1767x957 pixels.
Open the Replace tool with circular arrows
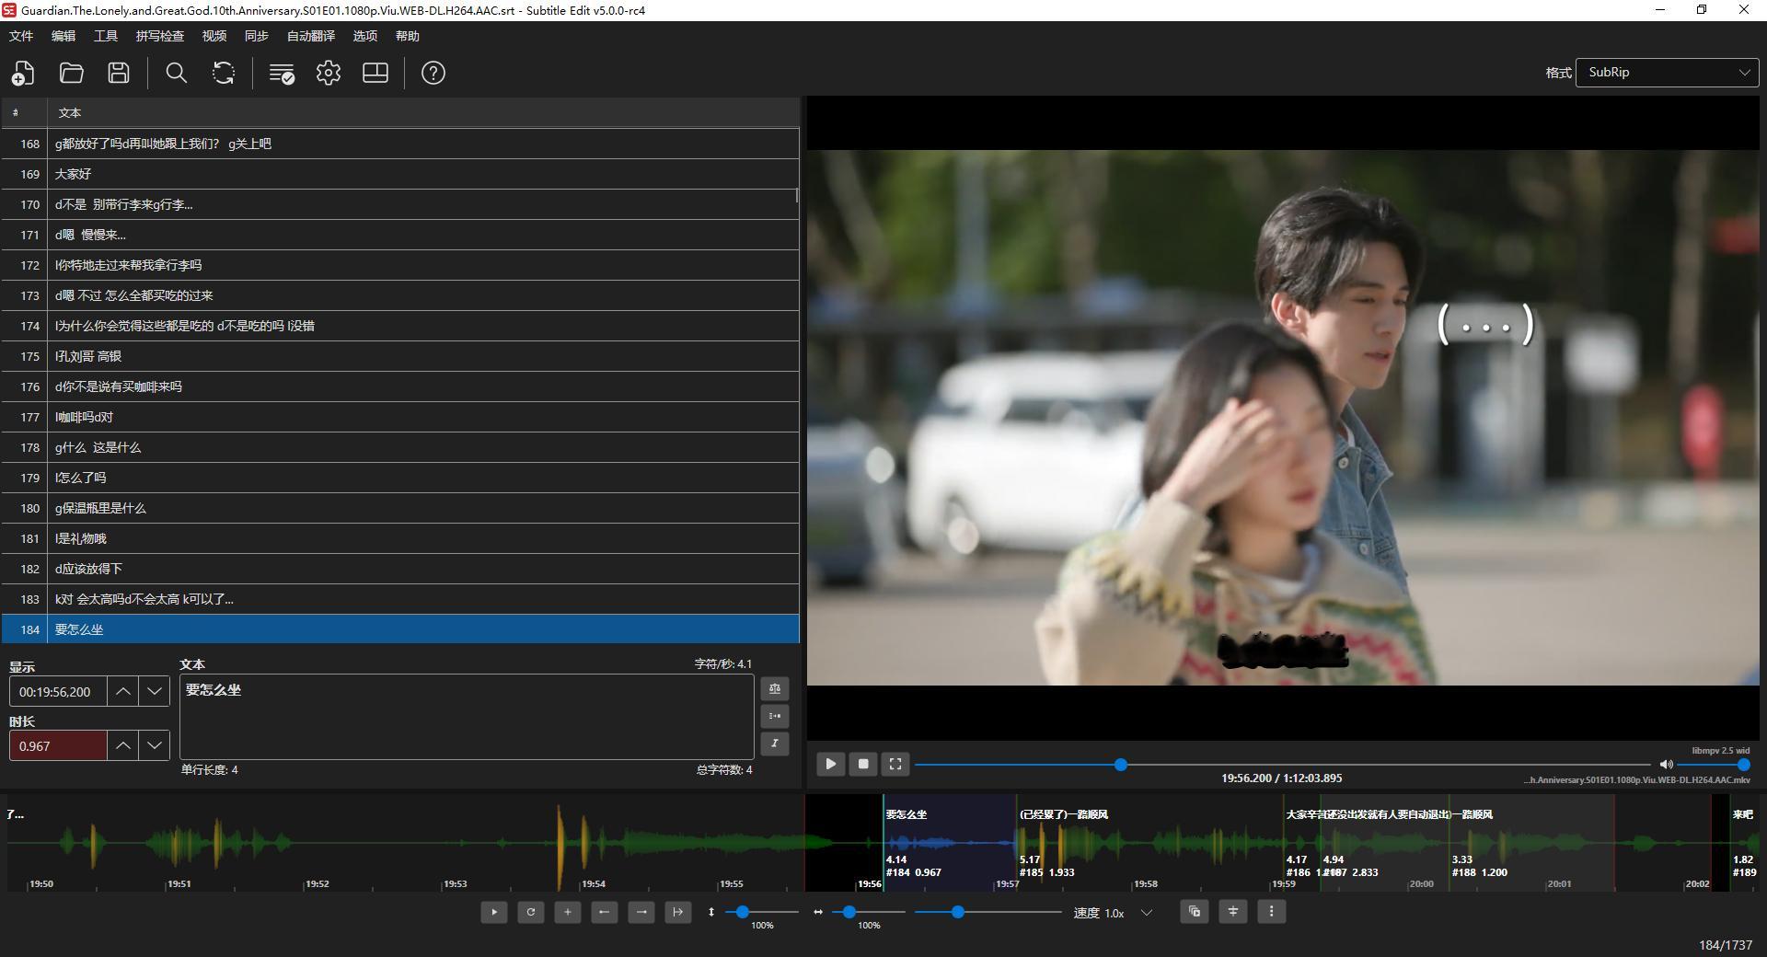[224, 73]
